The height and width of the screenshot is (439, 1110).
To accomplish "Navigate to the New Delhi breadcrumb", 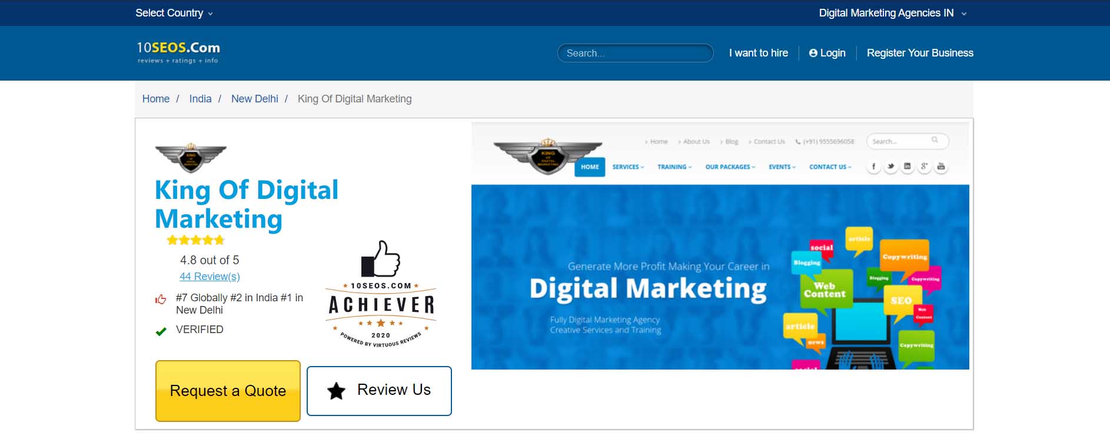I will [x=255, y=99].
